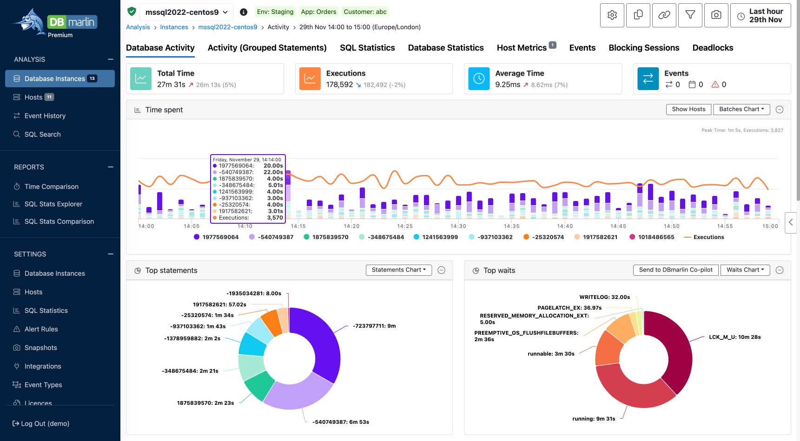
Task: Click the Total Time chart icon
Action: [141, 79]
